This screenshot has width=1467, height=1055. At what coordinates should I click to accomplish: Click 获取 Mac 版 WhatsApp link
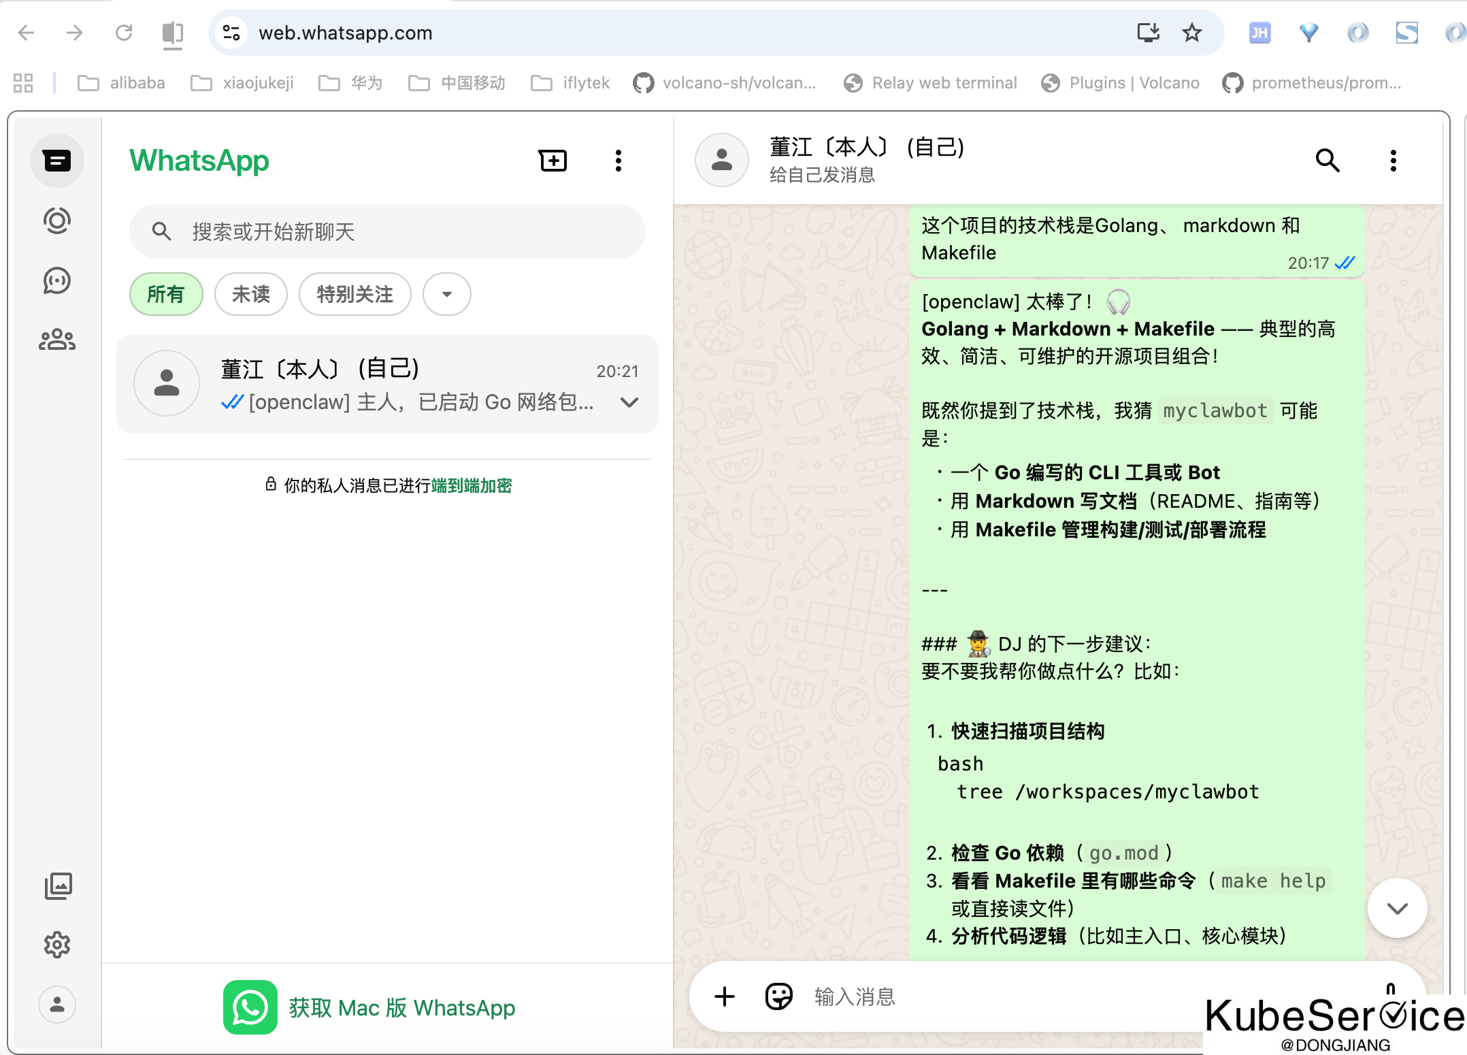point(401,1007)
